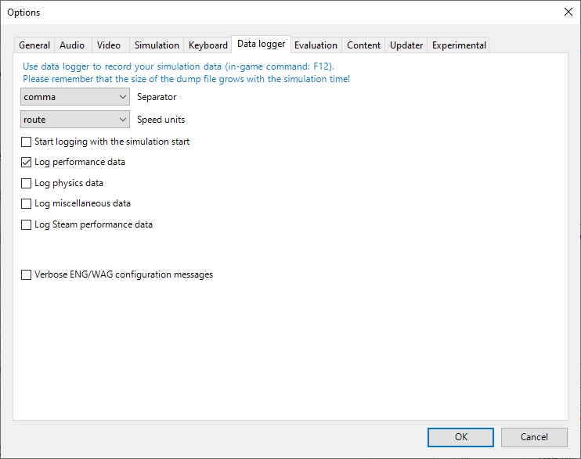581x459 pixels.
Task: Go to the Updater tab
Action: [406, 45]
